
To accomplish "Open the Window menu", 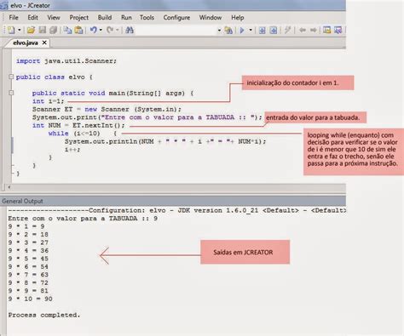I will tap(211, 17).
